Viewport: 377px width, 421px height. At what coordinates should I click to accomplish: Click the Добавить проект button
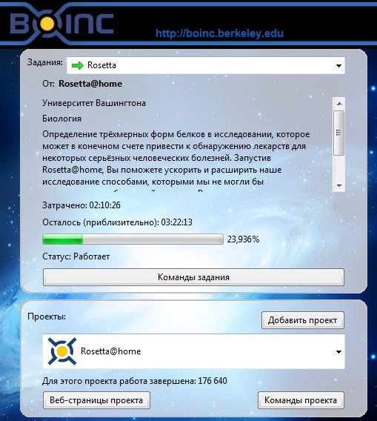pyautogui.click(x=303, y=320)
